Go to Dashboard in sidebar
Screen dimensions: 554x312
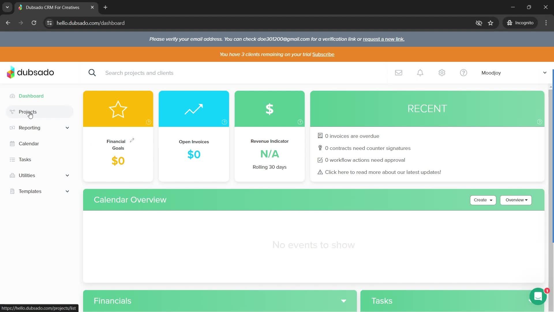pyautogui.click(x=31, y=96)
